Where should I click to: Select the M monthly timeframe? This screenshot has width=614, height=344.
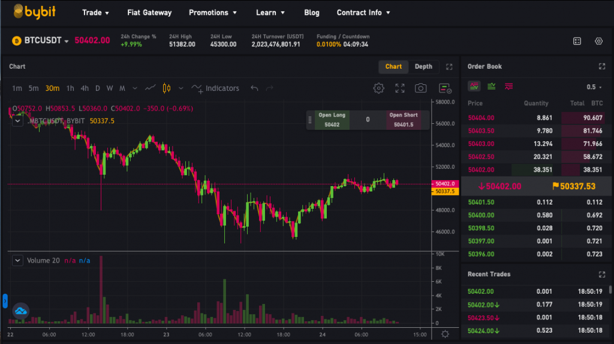point(122,89)
